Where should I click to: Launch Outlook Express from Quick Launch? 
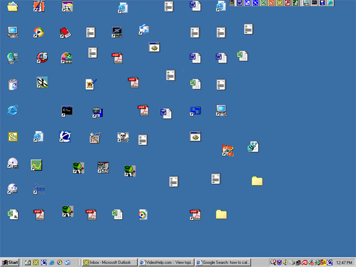coord(67,263)
